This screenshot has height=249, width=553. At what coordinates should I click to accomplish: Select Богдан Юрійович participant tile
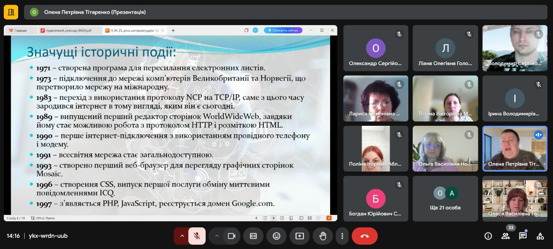click(376, 199)
